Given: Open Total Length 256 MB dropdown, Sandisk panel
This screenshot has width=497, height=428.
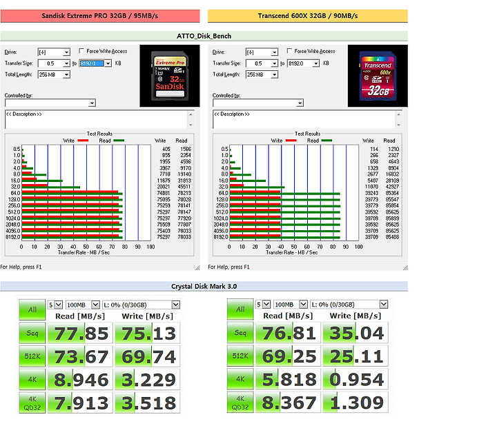Looking at the screenshot, I should 66,74.
